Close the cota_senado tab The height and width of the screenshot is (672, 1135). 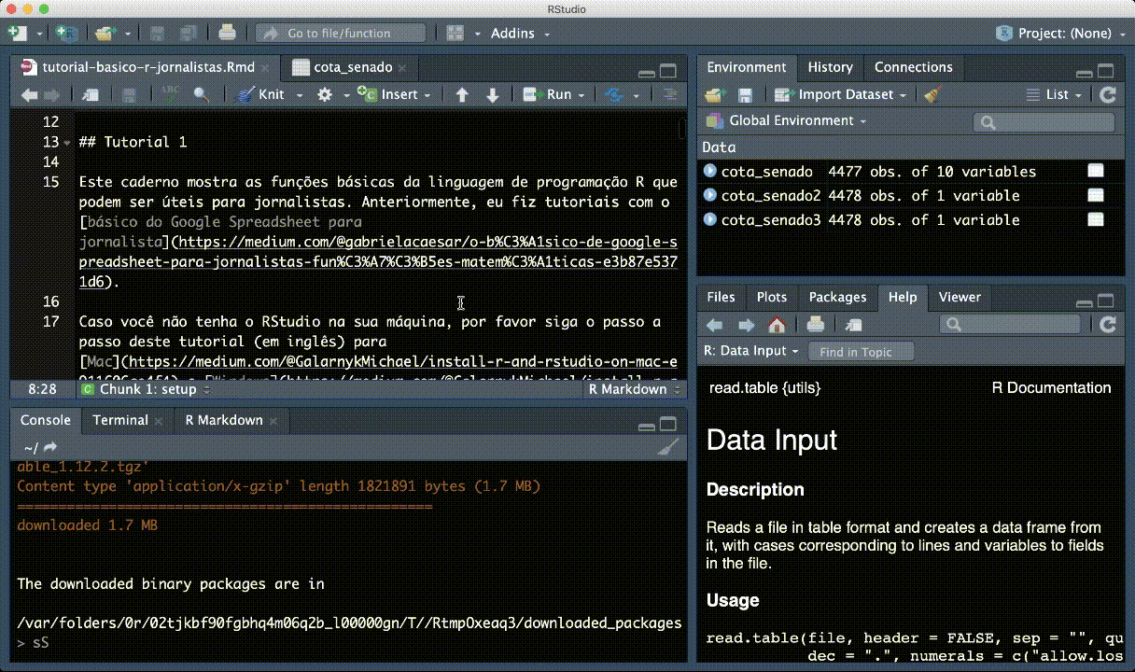(x=403, y=68)
